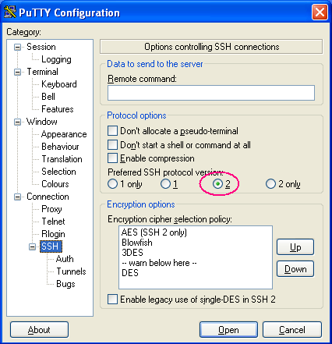Close the PuTTY Configuration window
The height and width of the screenshot is (344, 332).
pos(320,12)
